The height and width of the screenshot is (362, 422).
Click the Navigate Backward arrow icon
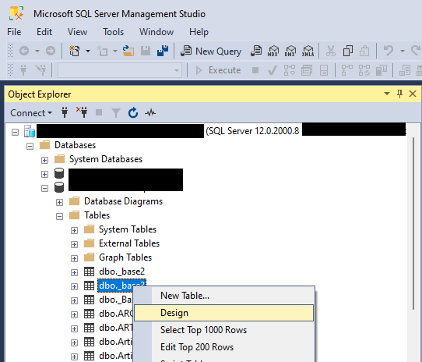[24, 51]
